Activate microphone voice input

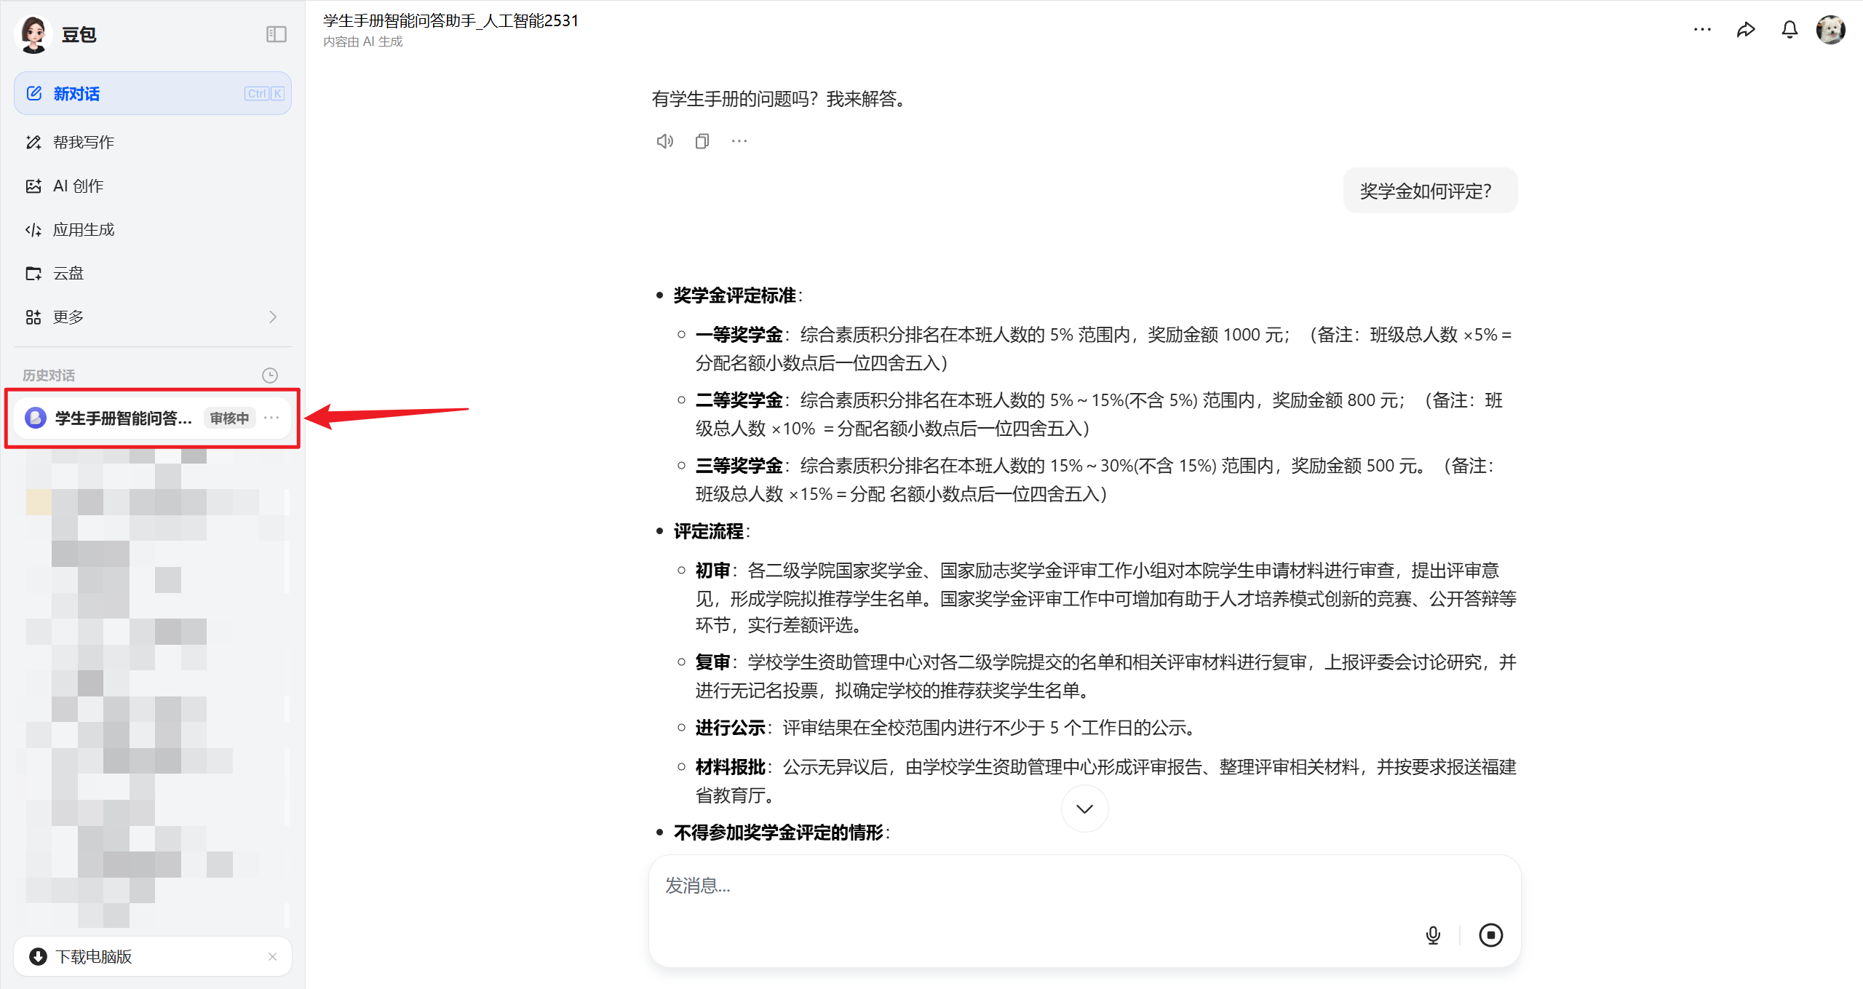(x=1433, y=935)
